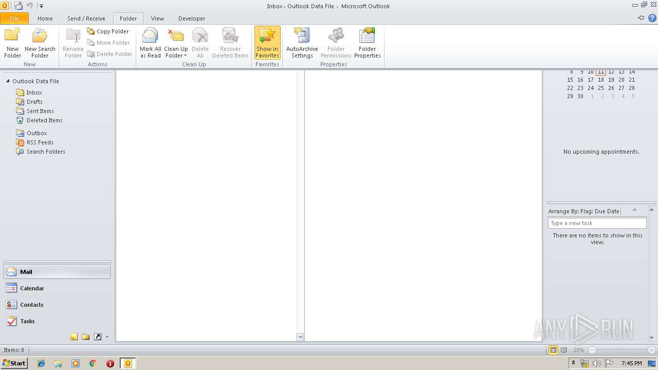This screenshot has height=370, width=658.
Task: Open the Deleted Items folder
Action: (x=45, y=120)
